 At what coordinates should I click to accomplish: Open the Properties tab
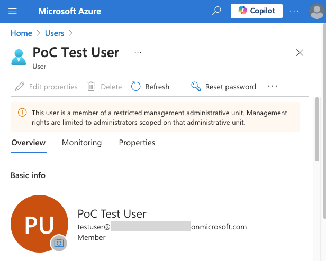click(x=137, y=143)
